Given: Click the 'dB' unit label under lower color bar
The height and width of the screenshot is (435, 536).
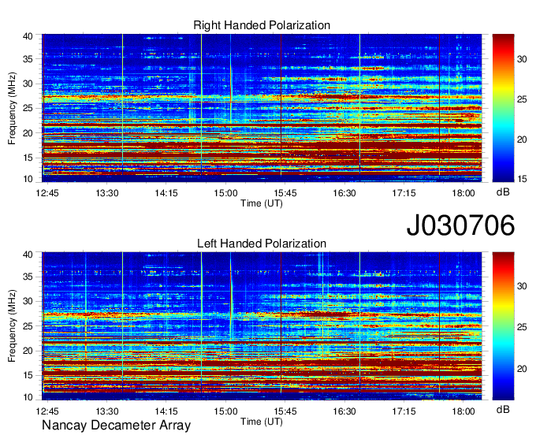Looking at the screenshot, I should point(503,410).
